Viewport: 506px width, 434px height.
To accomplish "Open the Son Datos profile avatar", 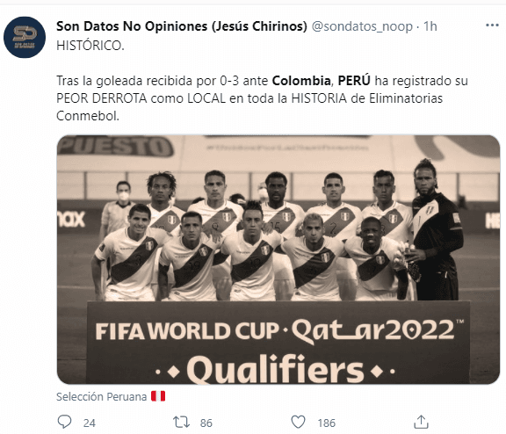I will coord(25,38).
